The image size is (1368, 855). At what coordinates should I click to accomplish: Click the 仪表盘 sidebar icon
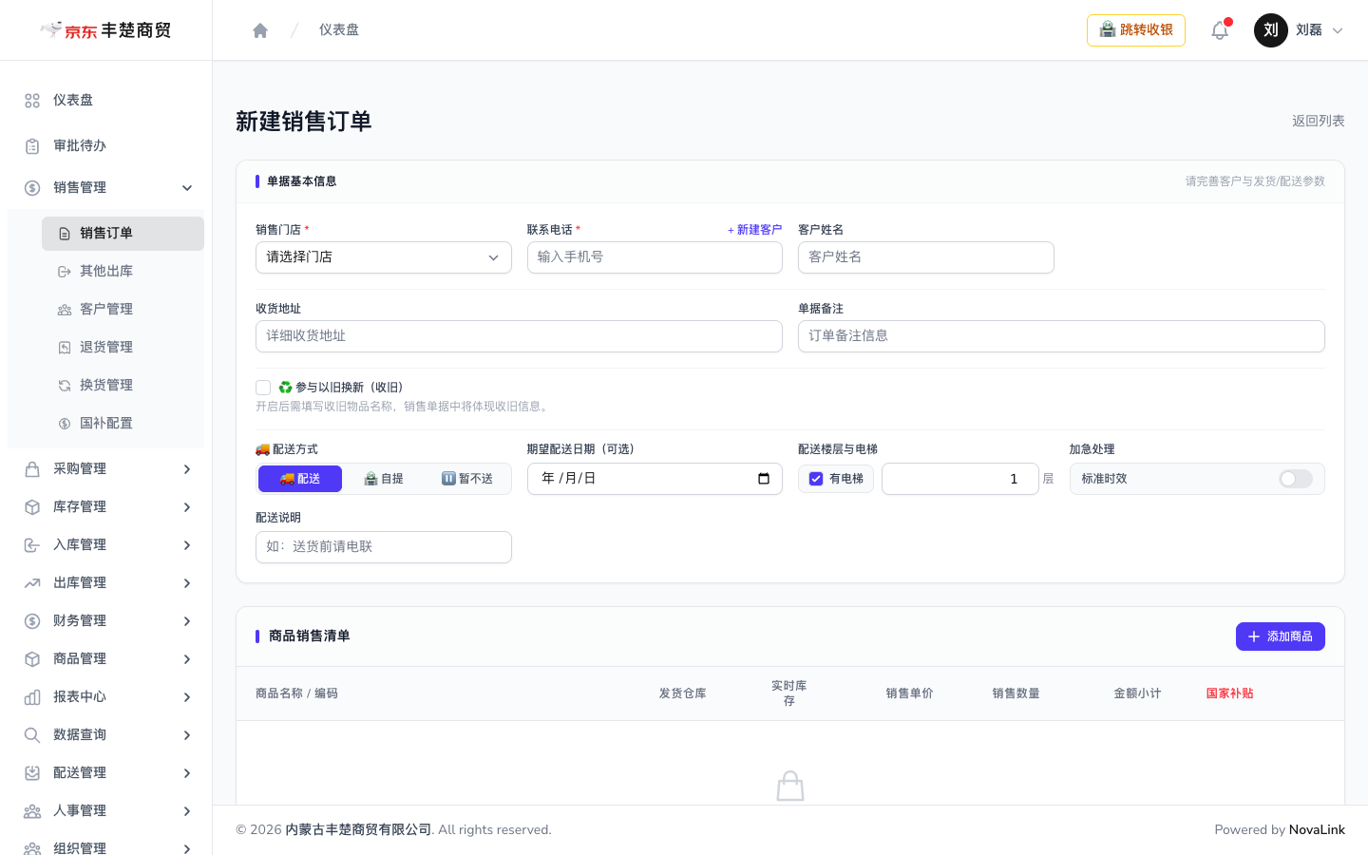tap(32, 101)
